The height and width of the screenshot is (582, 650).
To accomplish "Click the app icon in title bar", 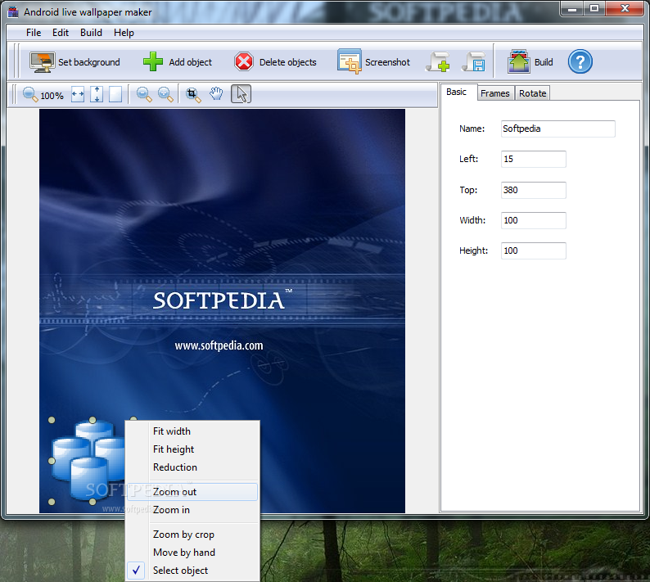I will point(13,12).
